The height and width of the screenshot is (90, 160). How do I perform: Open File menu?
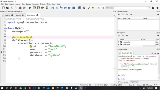(x=2, y=4)
